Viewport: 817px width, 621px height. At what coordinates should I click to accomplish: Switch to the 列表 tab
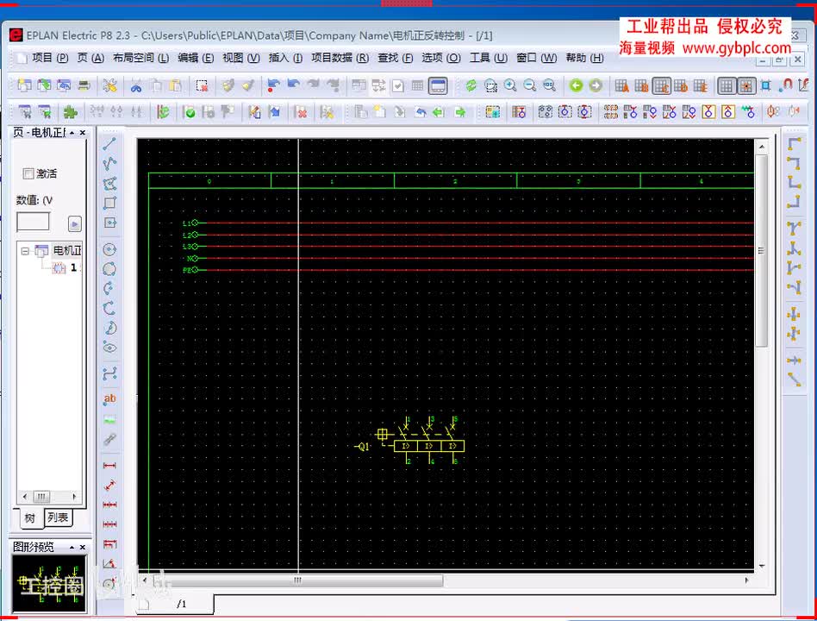pyautogui.click(x=58, y=518)
